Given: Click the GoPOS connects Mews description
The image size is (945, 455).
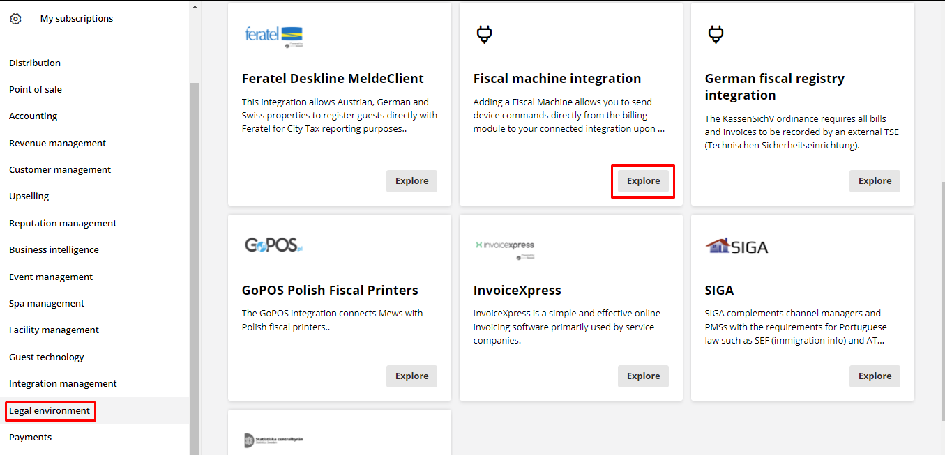Looking at the screenshot, I should pos(333,321).
